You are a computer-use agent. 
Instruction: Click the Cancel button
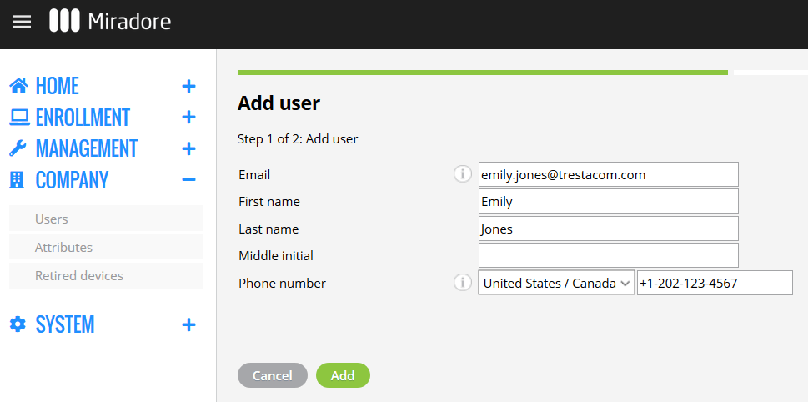click(273, 375)
